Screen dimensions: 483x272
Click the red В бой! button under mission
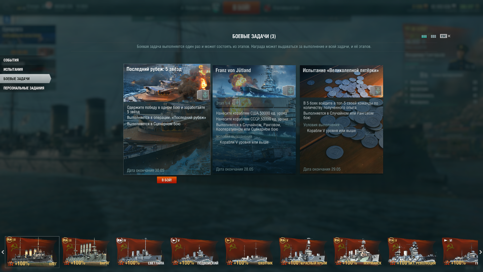tap(167, 180)
